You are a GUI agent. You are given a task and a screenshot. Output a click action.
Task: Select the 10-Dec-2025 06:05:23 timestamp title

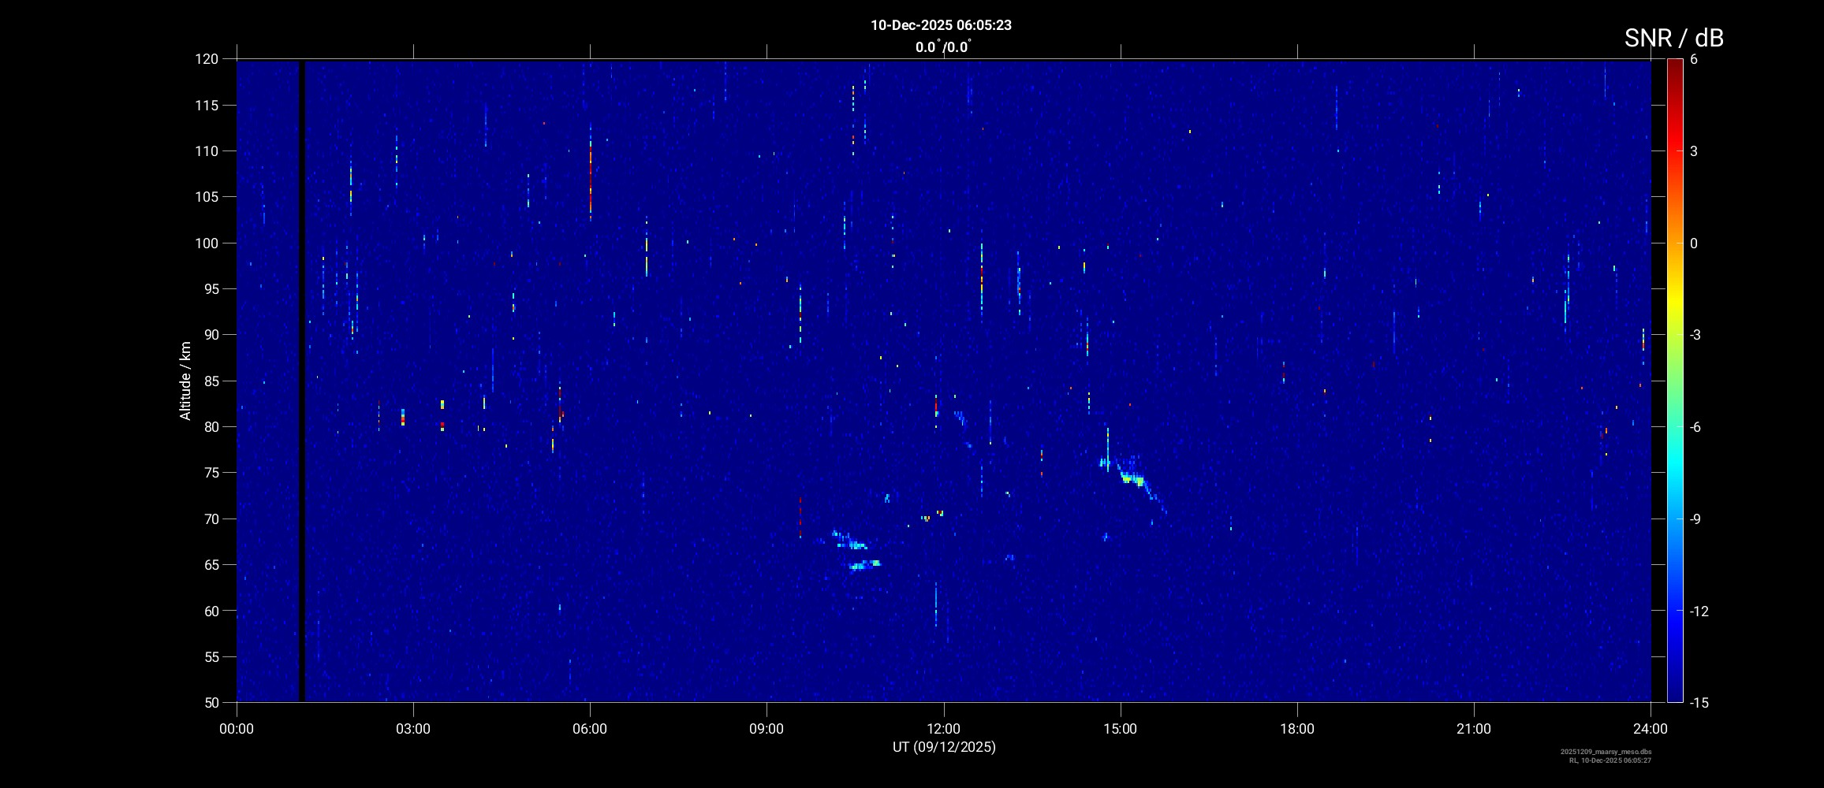coord(941,25)
